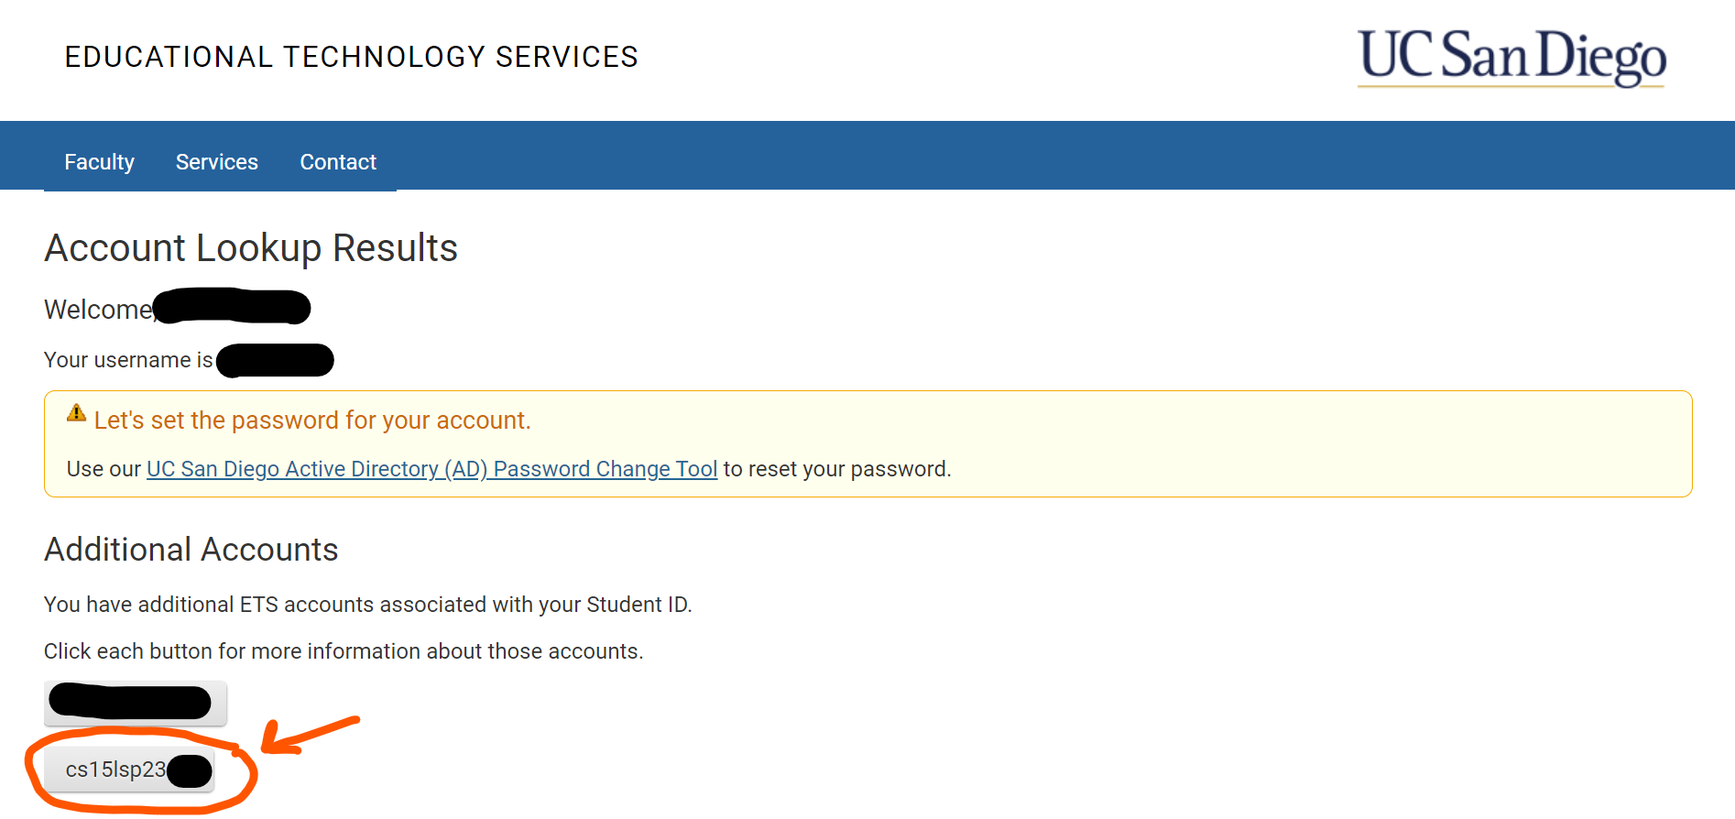Click the "to reset your password" text
1735x819 pixels.
[836, 469]
